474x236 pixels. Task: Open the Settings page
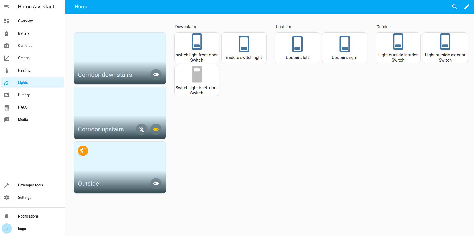(x=24, y=198)
